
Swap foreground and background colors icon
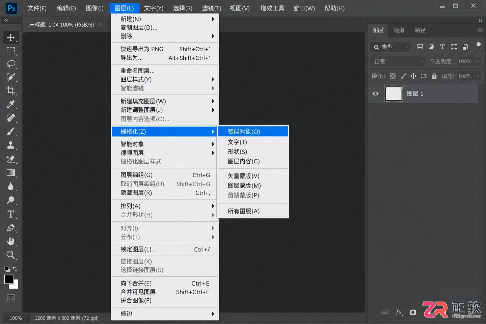pos(15,269)
